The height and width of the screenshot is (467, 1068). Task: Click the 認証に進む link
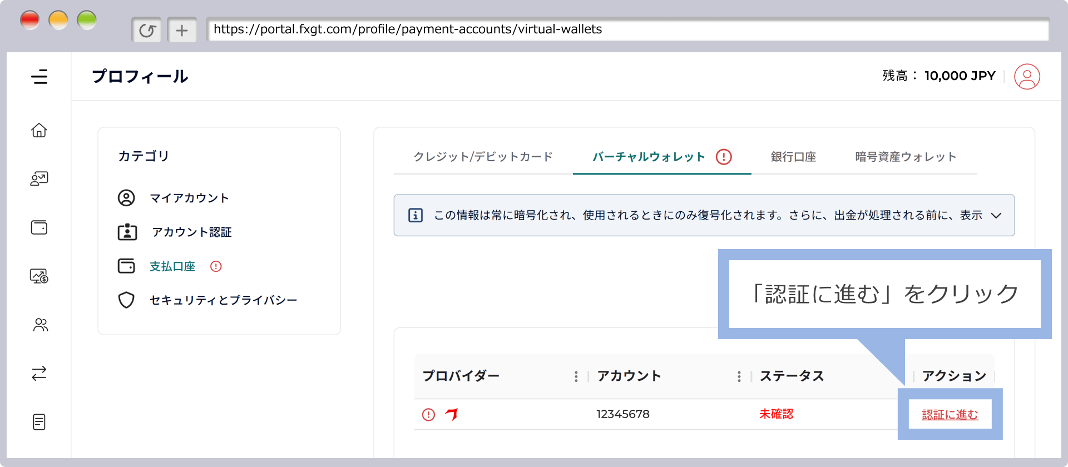pyautogui.click(x=950, y=415)
